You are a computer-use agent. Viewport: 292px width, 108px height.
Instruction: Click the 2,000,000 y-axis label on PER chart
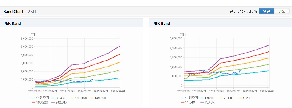[27, 71]
